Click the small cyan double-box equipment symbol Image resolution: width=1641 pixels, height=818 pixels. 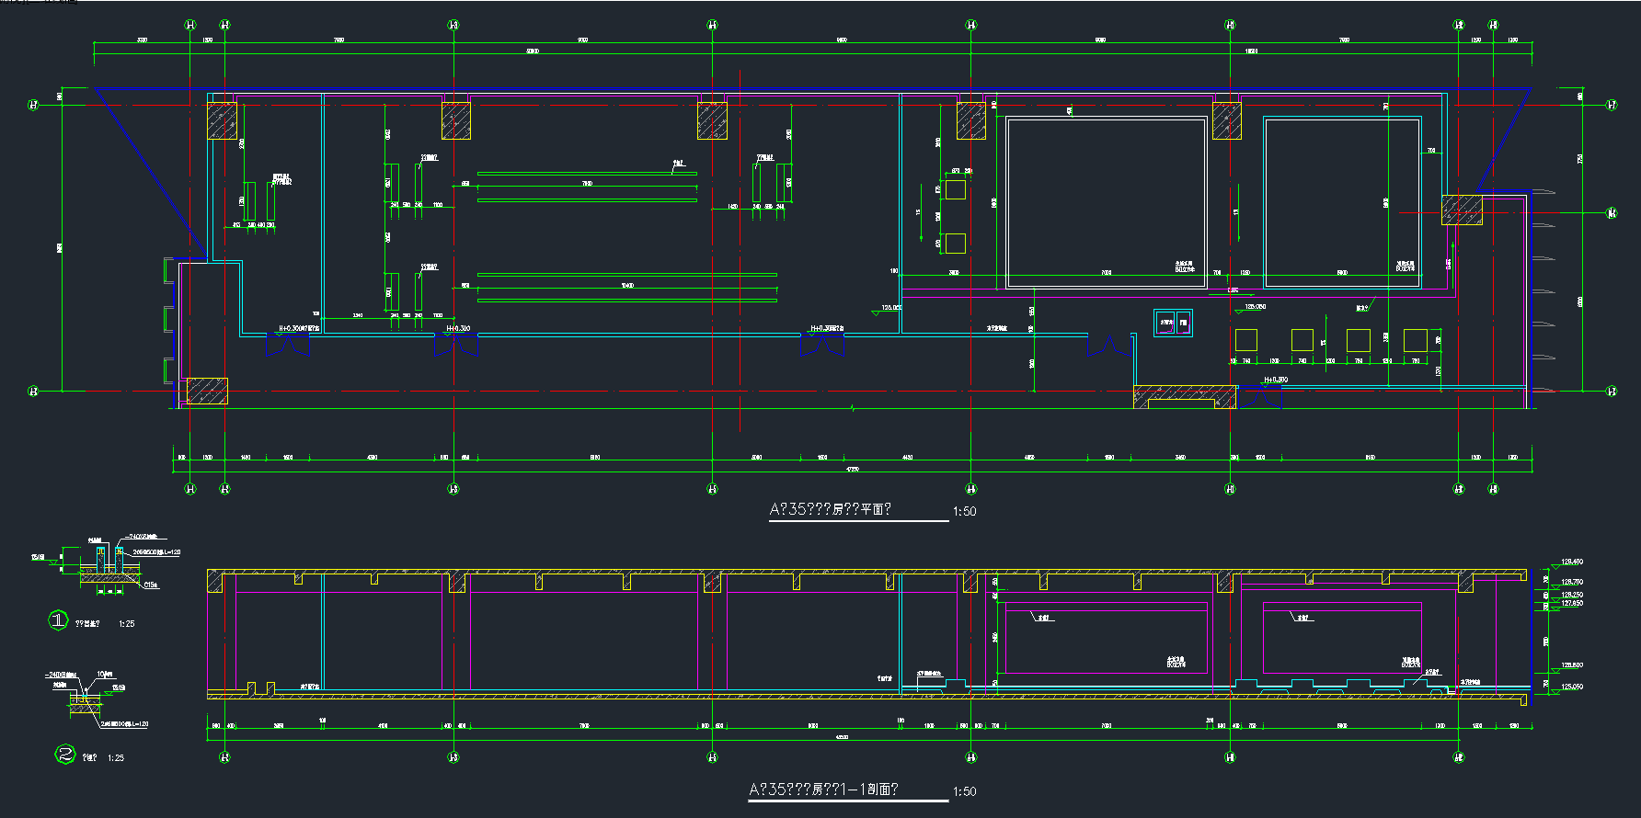pyautogui.click(x=1174, y=323)
